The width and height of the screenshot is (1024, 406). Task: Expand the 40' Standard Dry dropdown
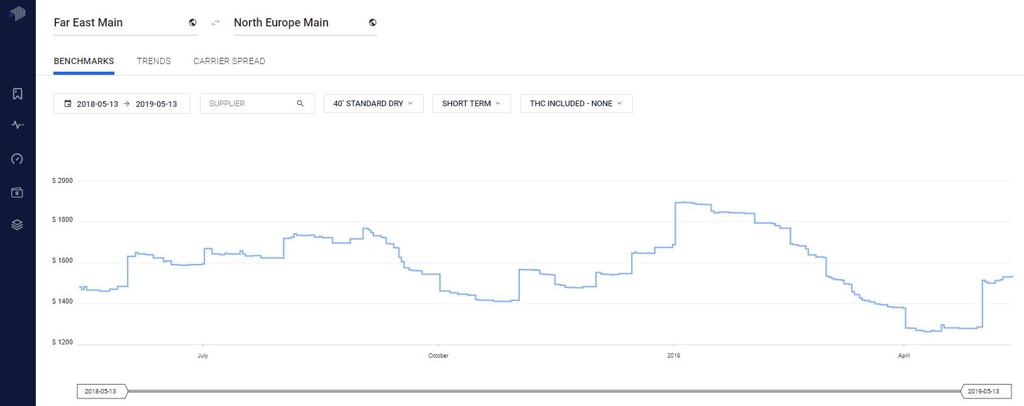tap(373, 104)
